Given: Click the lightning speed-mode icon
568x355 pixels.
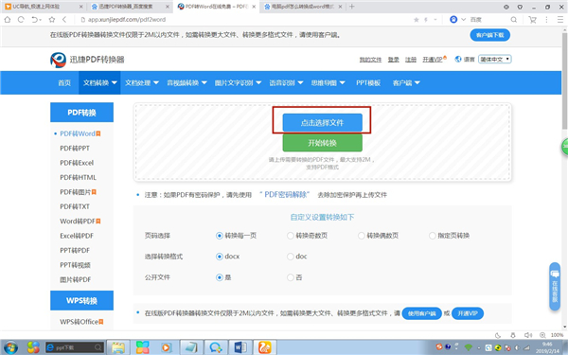Looking at the screenshot, I should [x=426, y=20].
